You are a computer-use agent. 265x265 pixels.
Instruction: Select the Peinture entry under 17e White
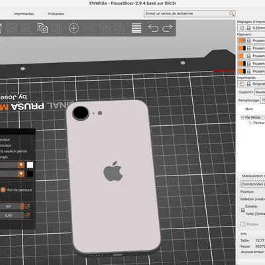tap(258, 123)
